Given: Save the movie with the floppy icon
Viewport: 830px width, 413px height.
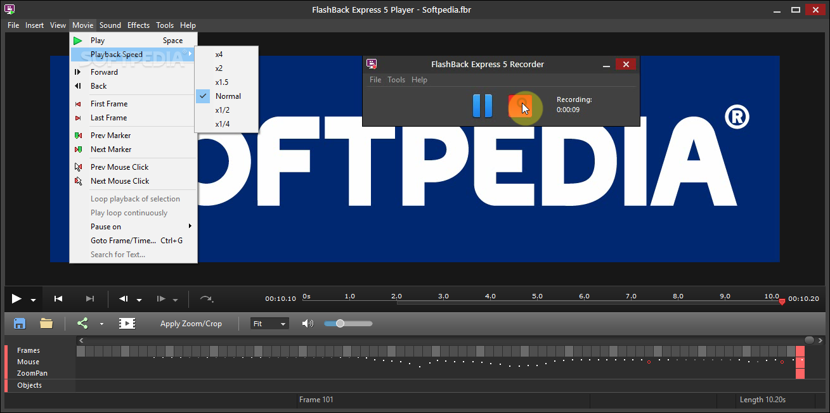Looking at the screenshot, I should point(20,323).
